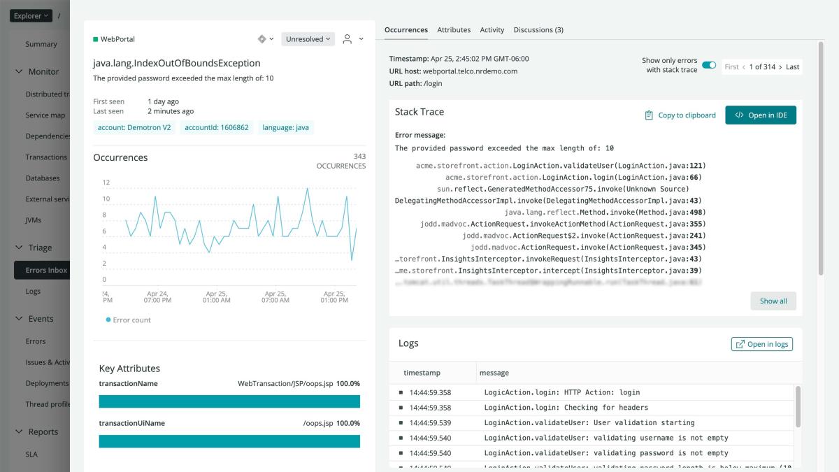
Task: Click the next occurrence arrow in pagination
Action: pos(780,66)
